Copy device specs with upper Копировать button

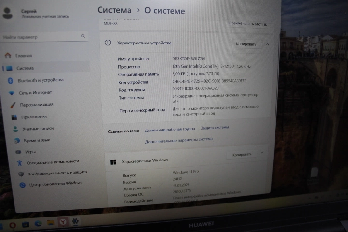click(246, 44)
